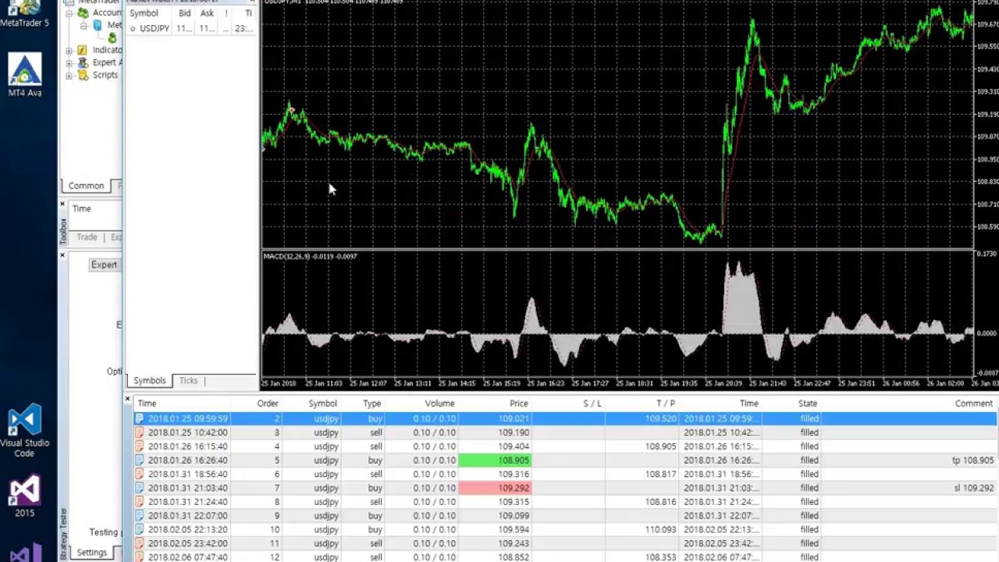Open the Visual Studio 2015 desktop shortcut

[x=24, y=496]
